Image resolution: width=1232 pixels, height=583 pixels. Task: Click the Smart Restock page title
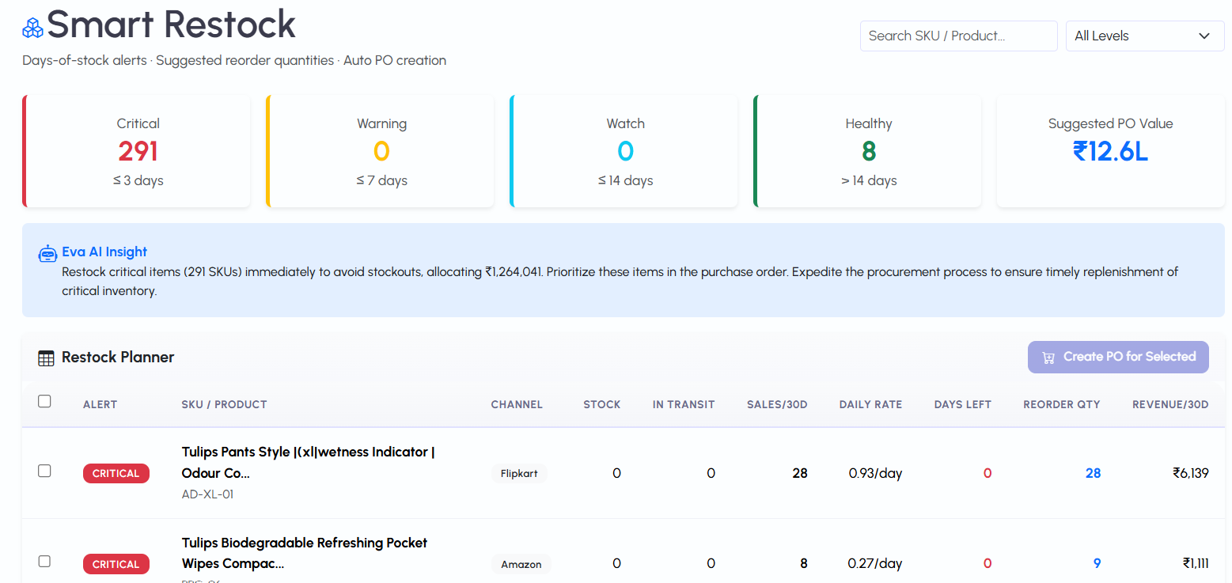pos(171,25)
